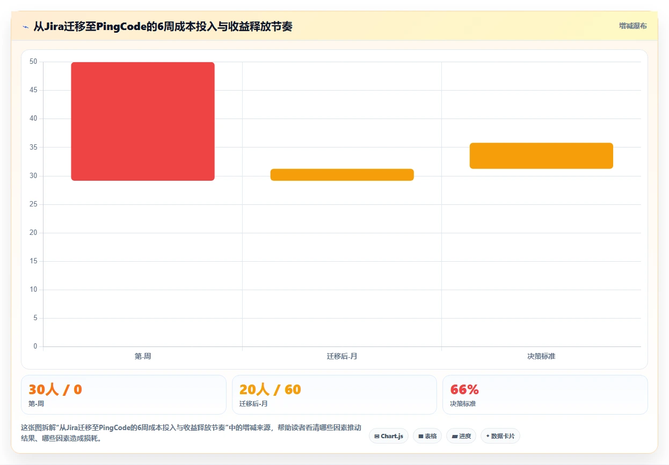This screenshot has width=669, height=465.
Task: Click the 增减瀑布 label in the header
Action: coord(632,26)
